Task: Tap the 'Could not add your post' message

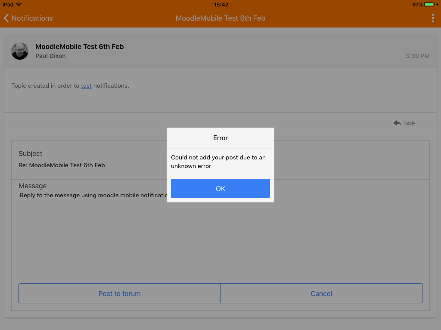Action: click(218, 162)
